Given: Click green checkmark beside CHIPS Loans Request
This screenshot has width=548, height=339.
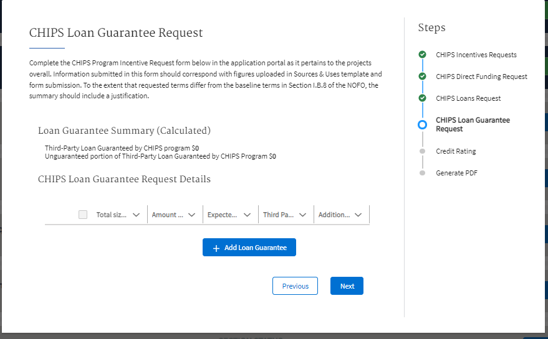Looking at the screenshot, I should click(422, 98).
